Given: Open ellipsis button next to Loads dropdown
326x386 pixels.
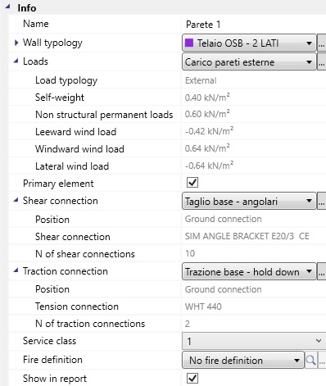Looking at the screenshot, I should (322, 62).
